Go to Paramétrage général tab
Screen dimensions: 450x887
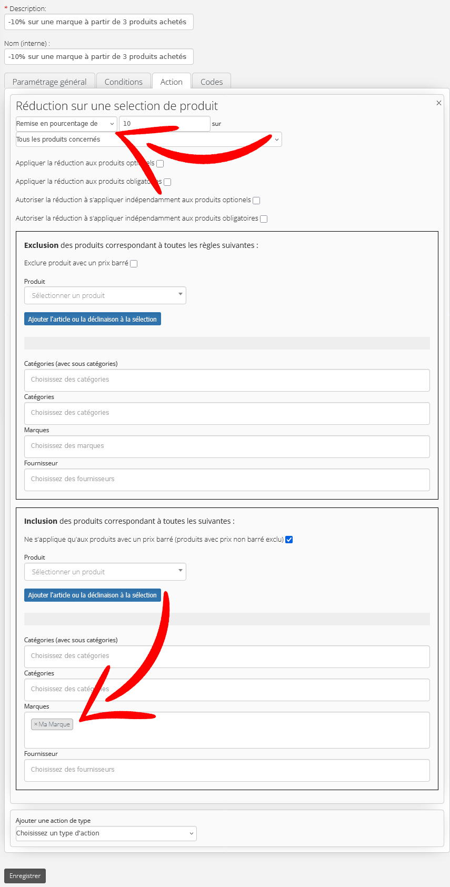(49, 82)
